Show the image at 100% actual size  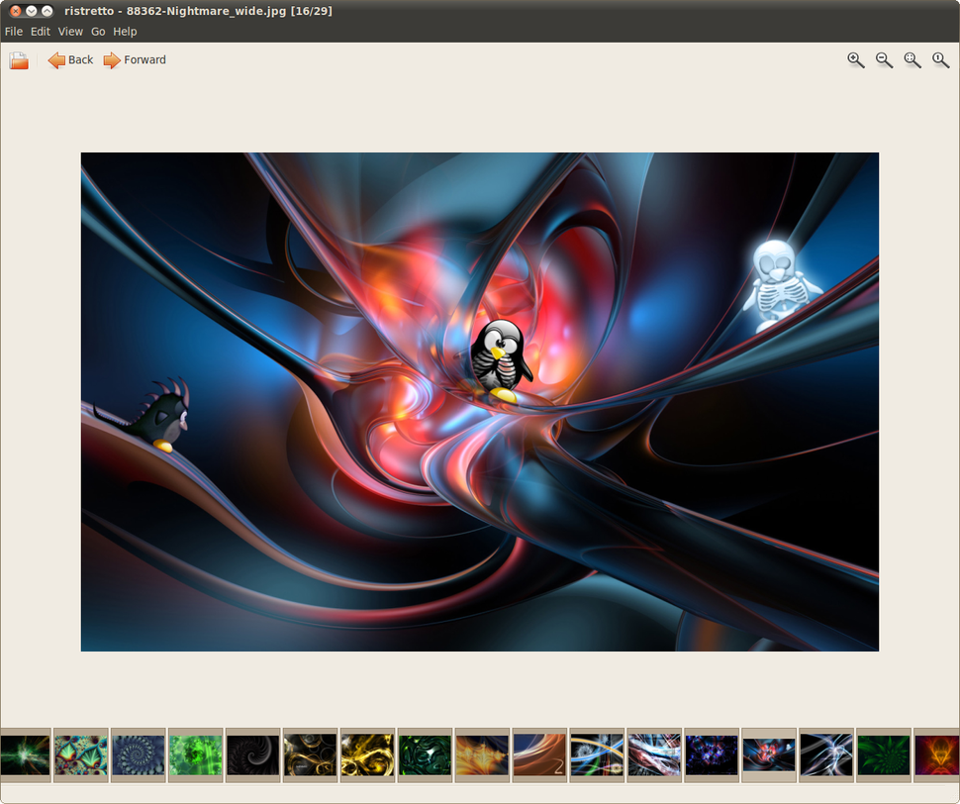pos(940,59)
